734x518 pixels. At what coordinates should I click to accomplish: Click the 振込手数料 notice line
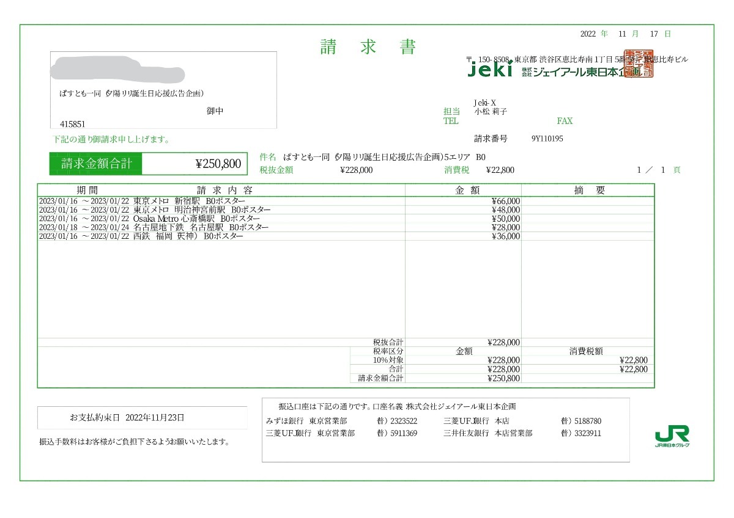135,441
